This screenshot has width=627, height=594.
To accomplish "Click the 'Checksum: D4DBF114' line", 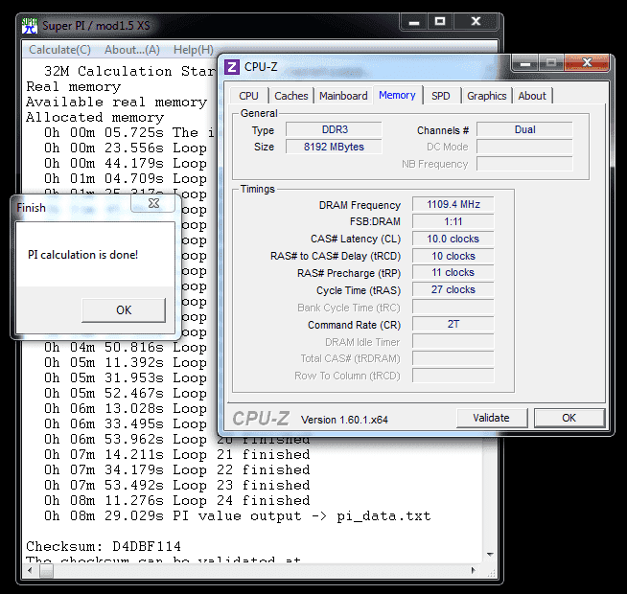I will (104, 546).
